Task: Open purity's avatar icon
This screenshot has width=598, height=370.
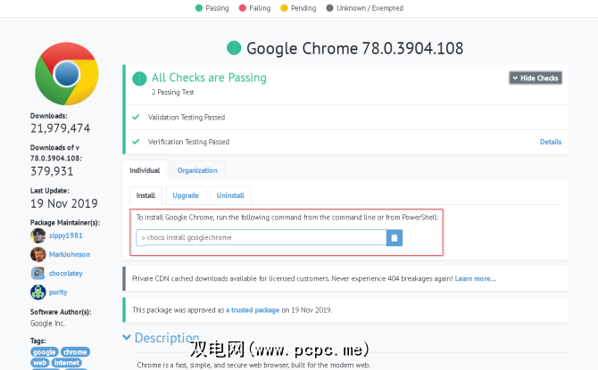Action: pos(38,292)
